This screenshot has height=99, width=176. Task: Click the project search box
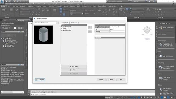coord(9,35)
